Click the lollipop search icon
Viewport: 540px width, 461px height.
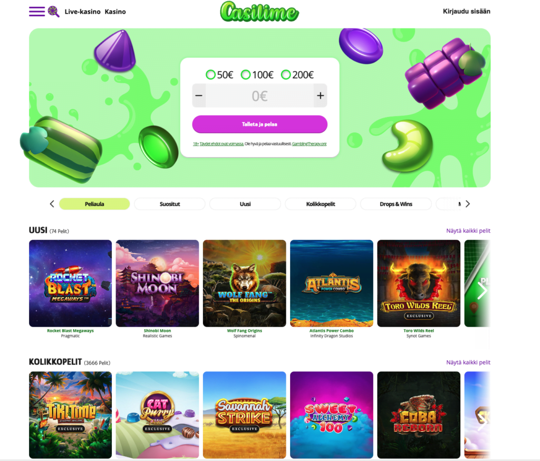tap(53, 12)
